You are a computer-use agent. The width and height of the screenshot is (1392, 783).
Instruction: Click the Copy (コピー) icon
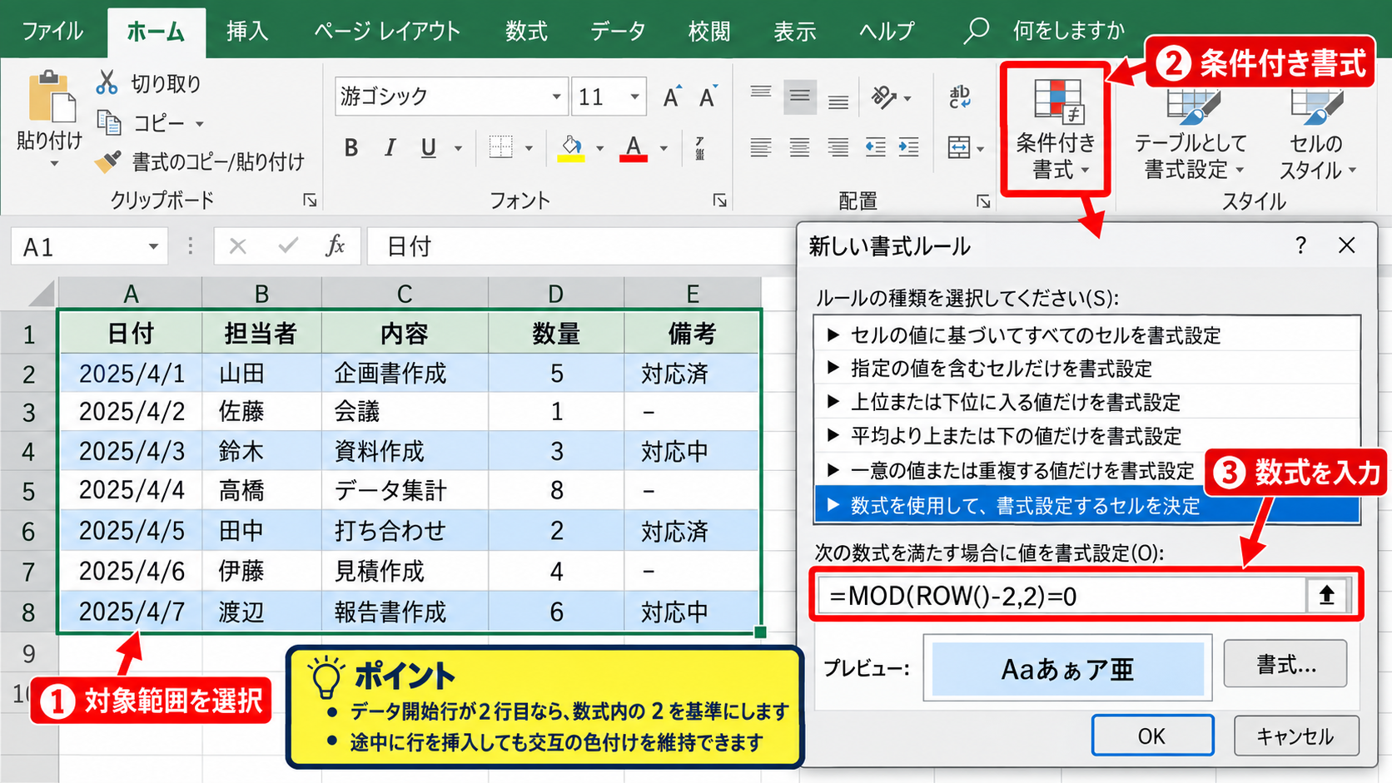click(x=109, y=122)
